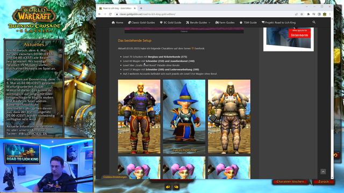Open Farm-Guides menu item
The width and height of the screenshot is (344, 193).
point(225,23)
